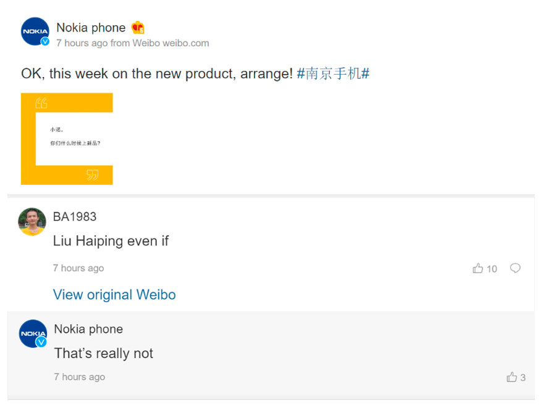Screen dimensions: 556x405
Task: Click the comment text Liu Haiping even if
Action: [111, 241]
